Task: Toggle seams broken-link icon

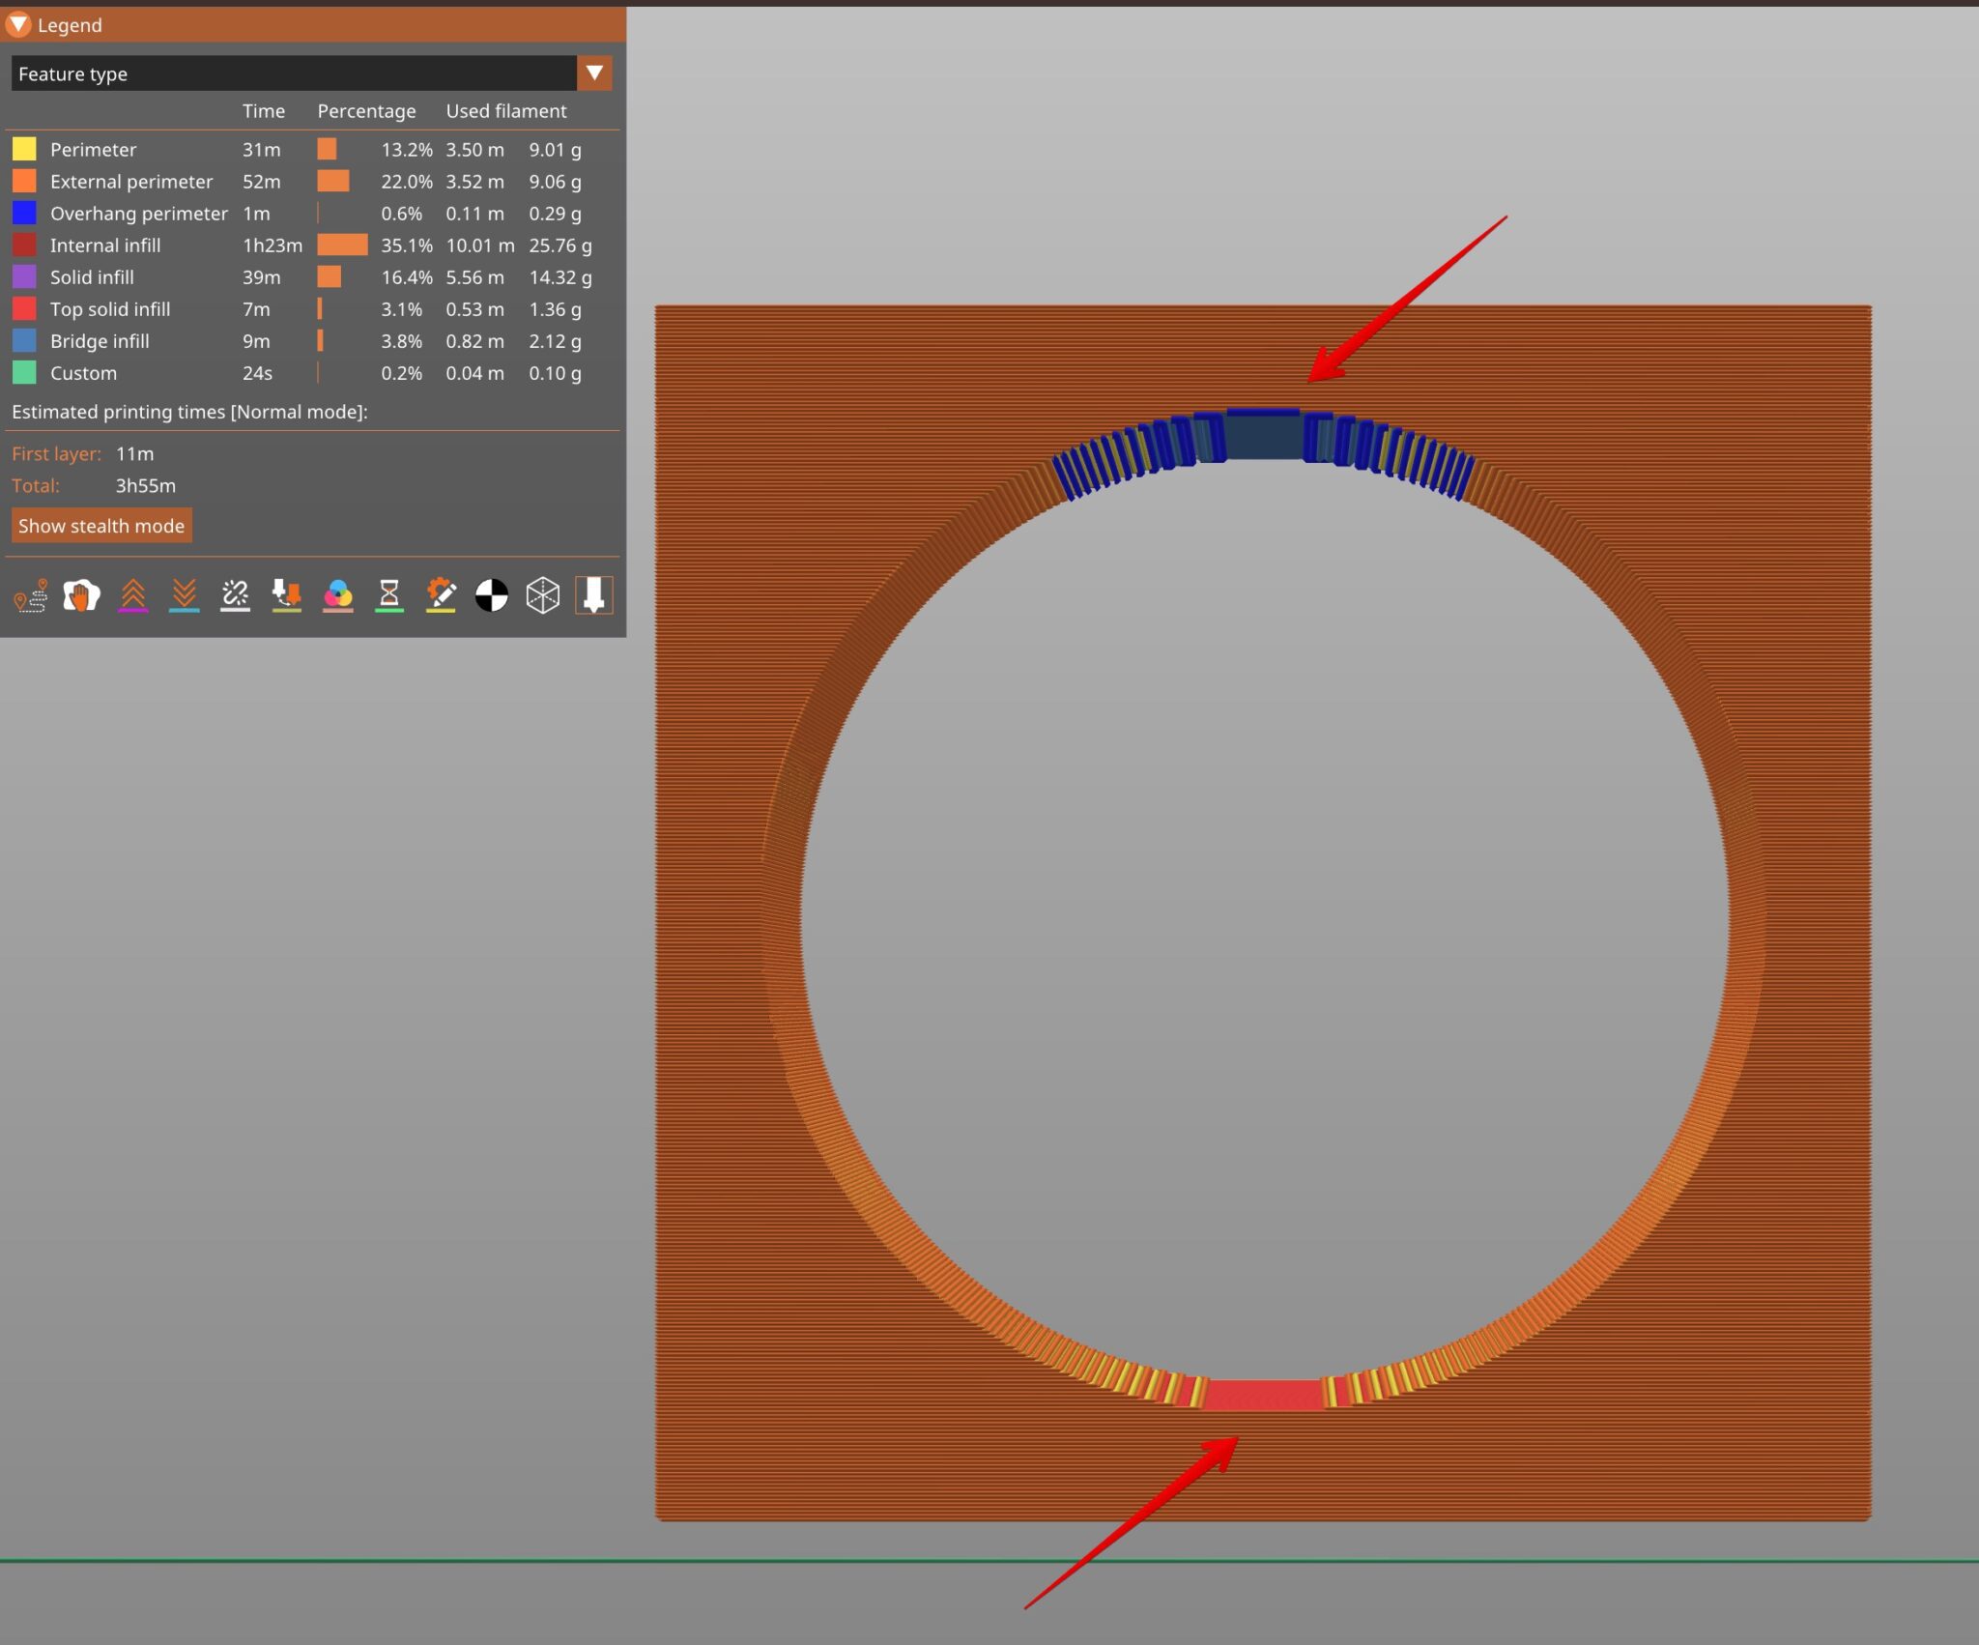Action: (x=236, y=595)
